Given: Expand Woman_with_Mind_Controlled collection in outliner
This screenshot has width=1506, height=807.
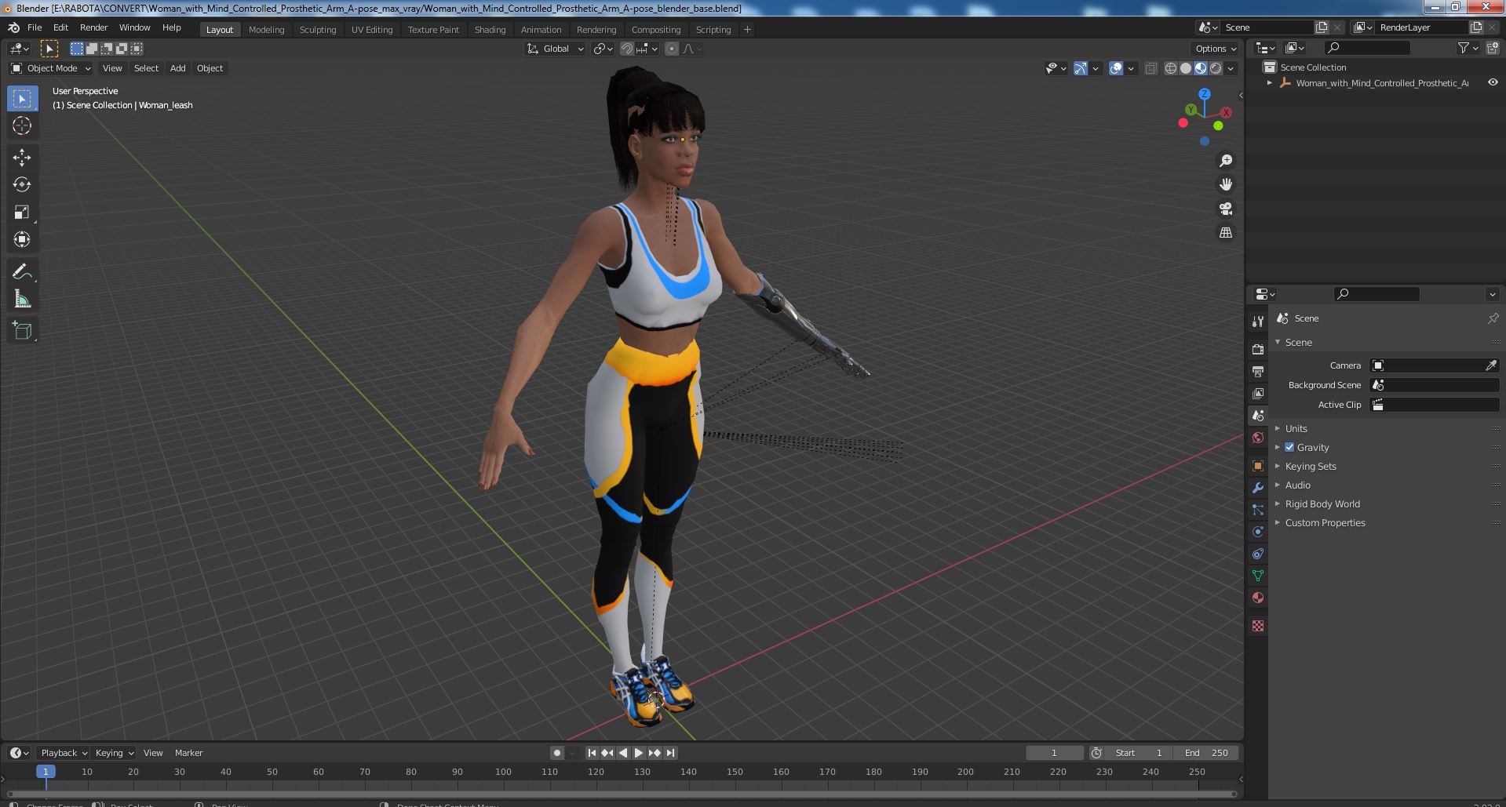Looking at the screenshot, I should 1270,82.
